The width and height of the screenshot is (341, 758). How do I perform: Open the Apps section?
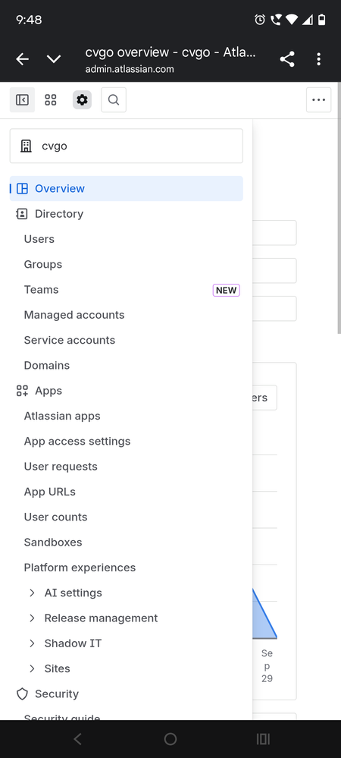point(126,391)
